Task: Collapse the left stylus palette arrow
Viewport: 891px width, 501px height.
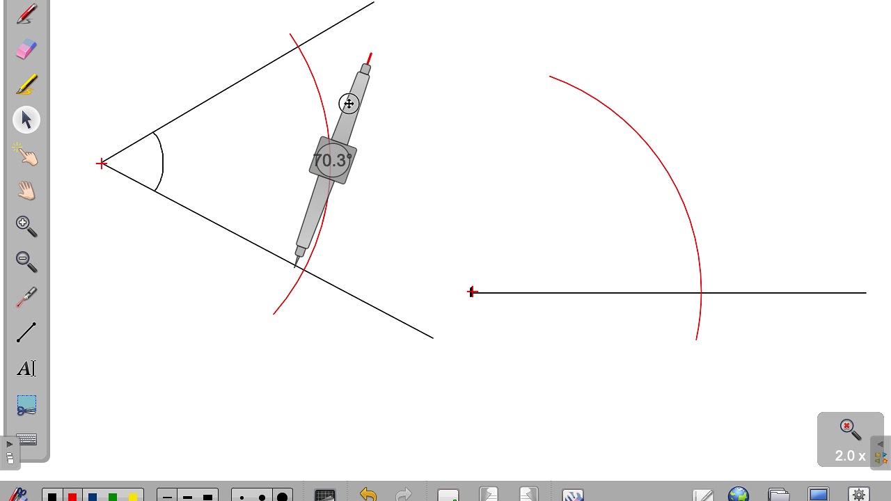Action: point(9,443)
